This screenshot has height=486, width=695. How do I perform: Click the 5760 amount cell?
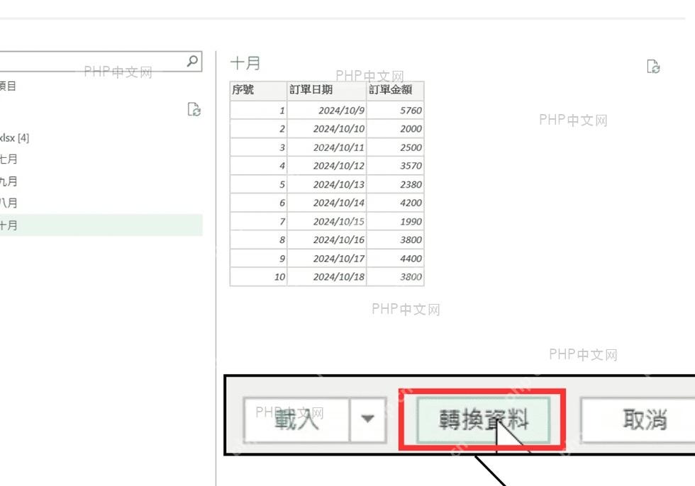[x=396, y=111]
